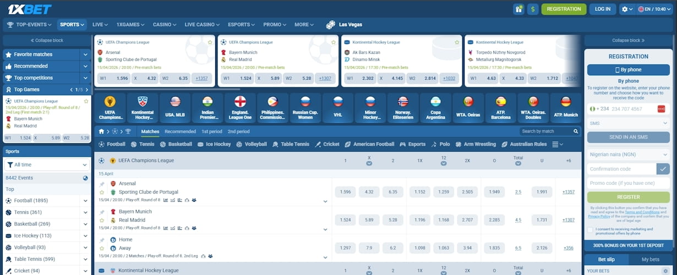The height and width of the screenshot is (275, 677).
Task: Favorite the Arsenal vs Sporting top card
Action: pos(210,42)
